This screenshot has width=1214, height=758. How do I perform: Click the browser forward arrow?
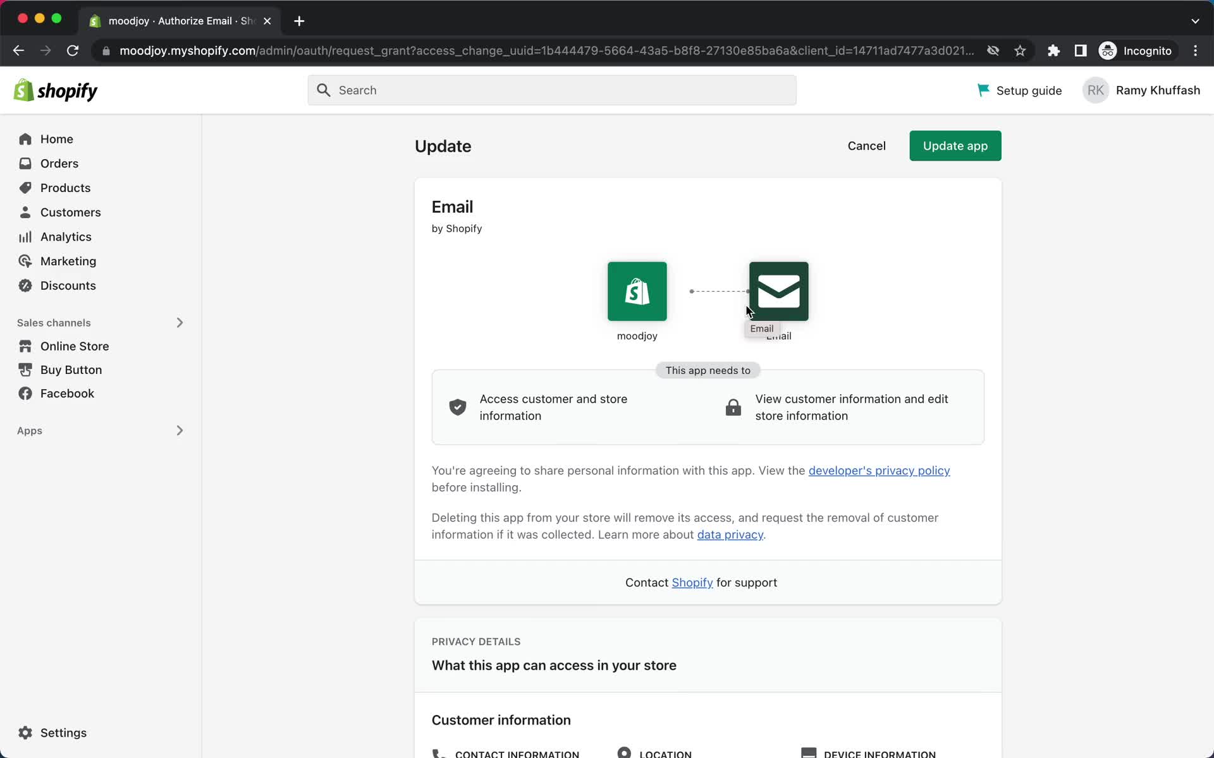[46, 51]
